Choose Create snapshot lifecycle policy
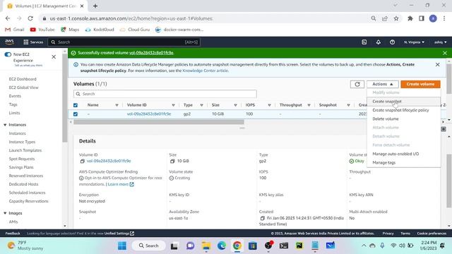 click(403, 110)
